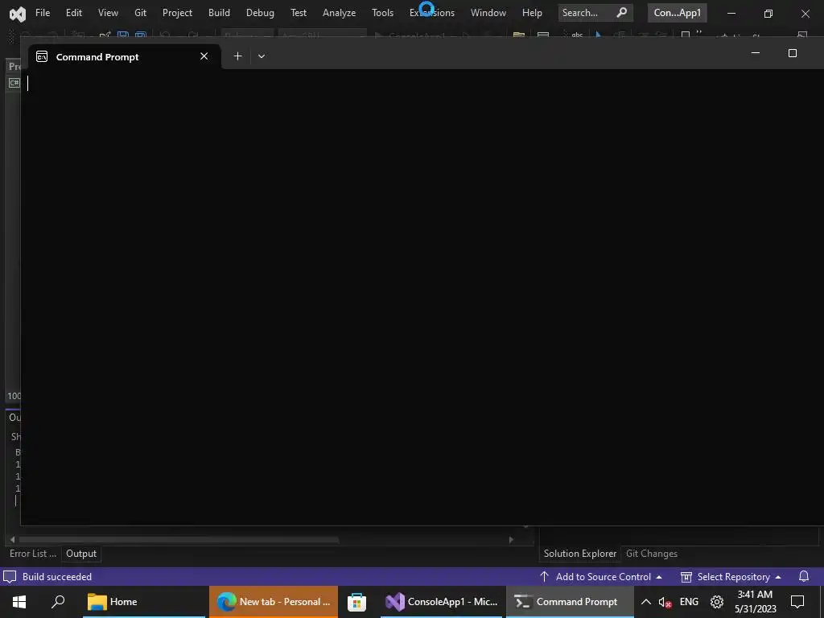Expand the terminal profiles dropdown chevron
824x618 pixels.
tap(262, 56)
